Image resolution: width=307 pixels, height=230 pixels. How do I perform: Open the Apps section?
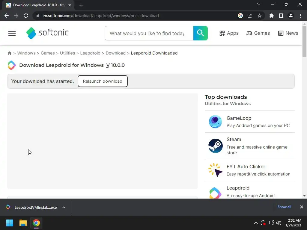click(229, 33)
